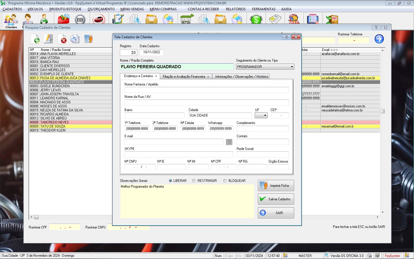Click the new record icon with green plus

click(x=35, y=39)
